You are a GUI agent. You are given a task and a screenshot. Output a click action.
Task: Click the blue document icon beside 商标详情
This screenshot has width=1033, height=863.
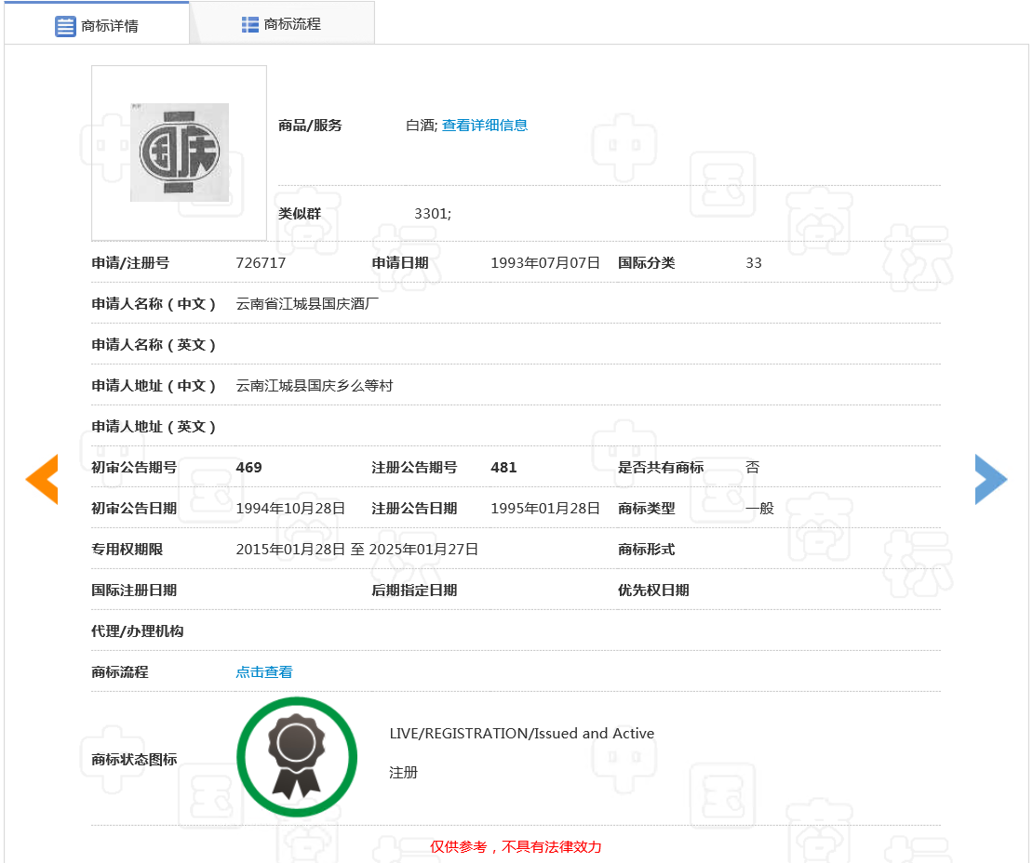[x=65, y=26]
